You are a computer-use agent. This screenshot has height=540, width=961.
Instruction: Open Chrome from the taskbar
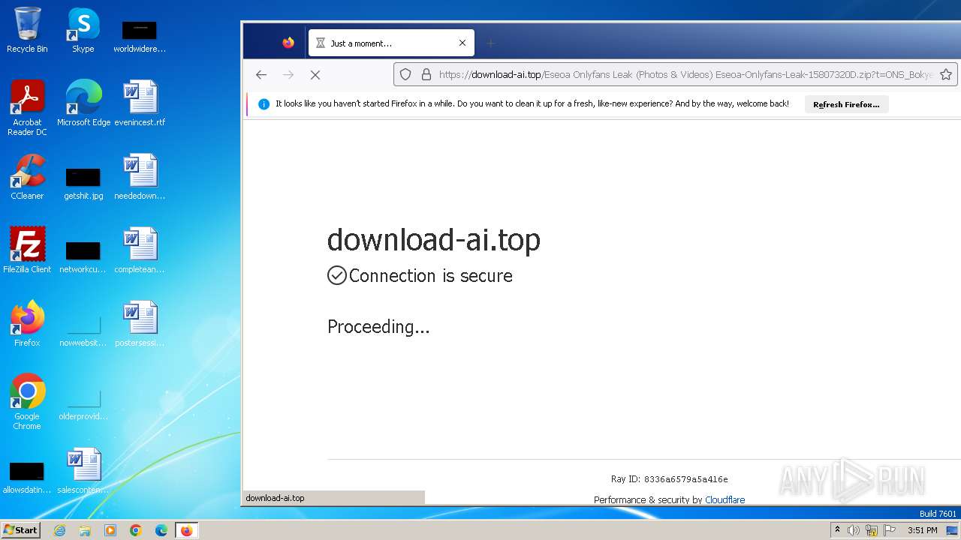point(136,530)
